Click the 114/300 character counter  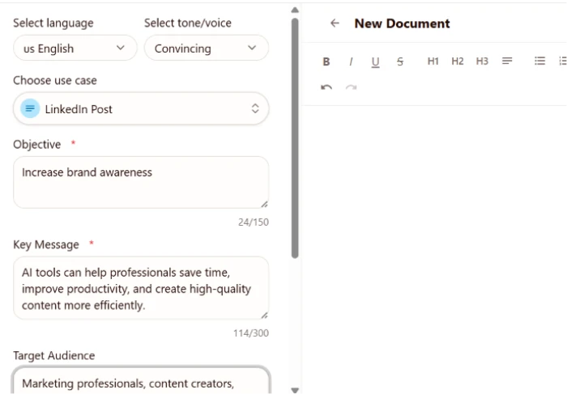tap(250, 333)
